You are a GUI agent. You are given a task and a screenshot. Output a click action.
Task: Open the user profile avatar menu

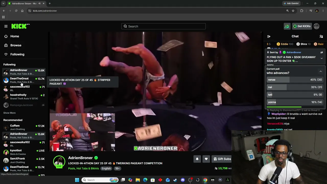(x=316, y=26)
